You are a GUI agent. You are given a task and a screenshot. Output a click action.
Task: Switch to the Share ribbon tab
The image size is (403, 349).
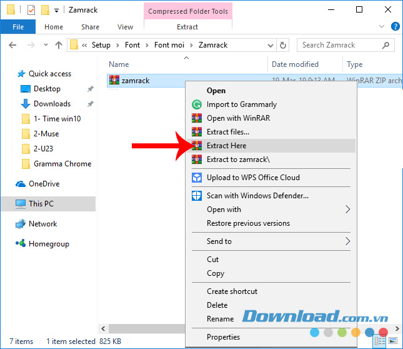(x=90, y=27)
